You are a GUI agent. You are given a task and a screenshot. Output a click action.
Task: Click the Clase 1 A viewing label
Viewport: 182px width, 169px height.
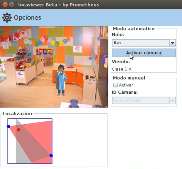click(122, 69)
